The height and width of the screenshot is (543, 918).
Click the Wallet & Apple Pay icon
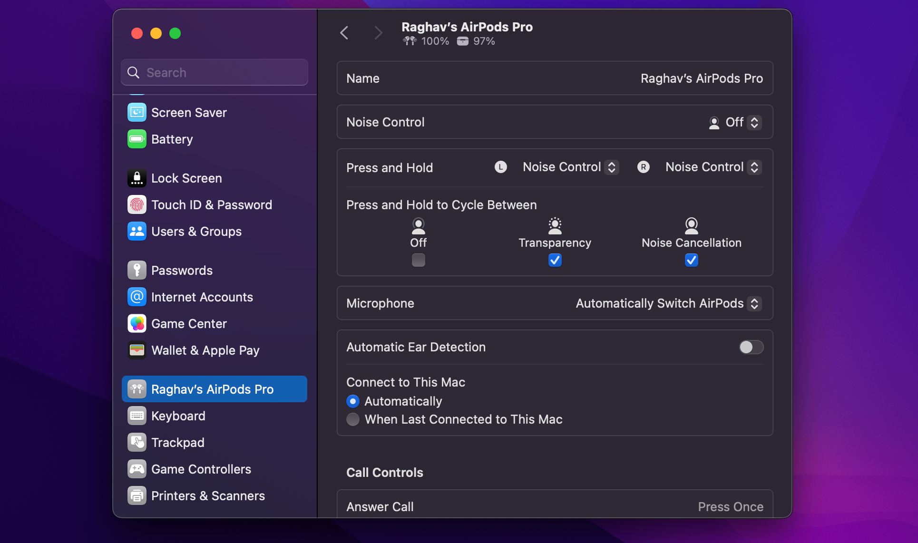[x=137, y=350]
